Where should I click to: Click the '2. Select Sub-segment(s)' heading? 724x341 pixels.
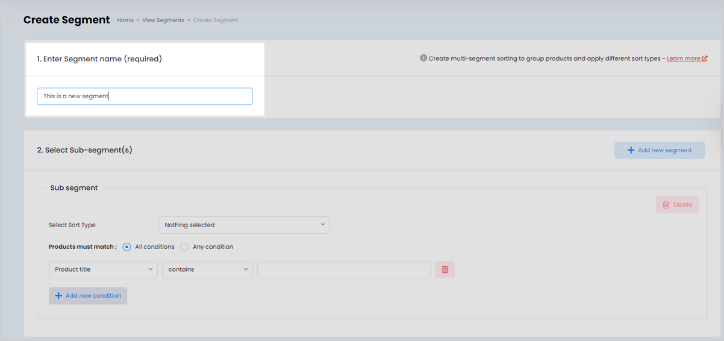coord(84,150)
